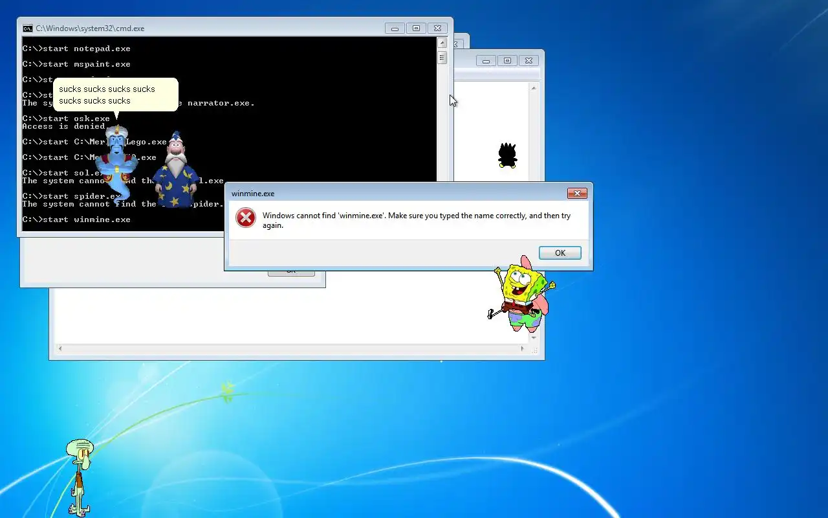
Task: Click the cmd.exe vertical scrollbar thumb
Action: click(x=442, y=58)
